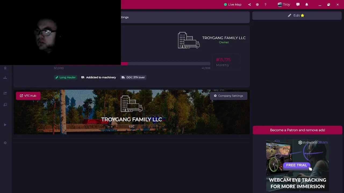Click the DDC 379 lover badge
Image resolution: width=344 pixels, height=193 pixels.
click(133, 77)
